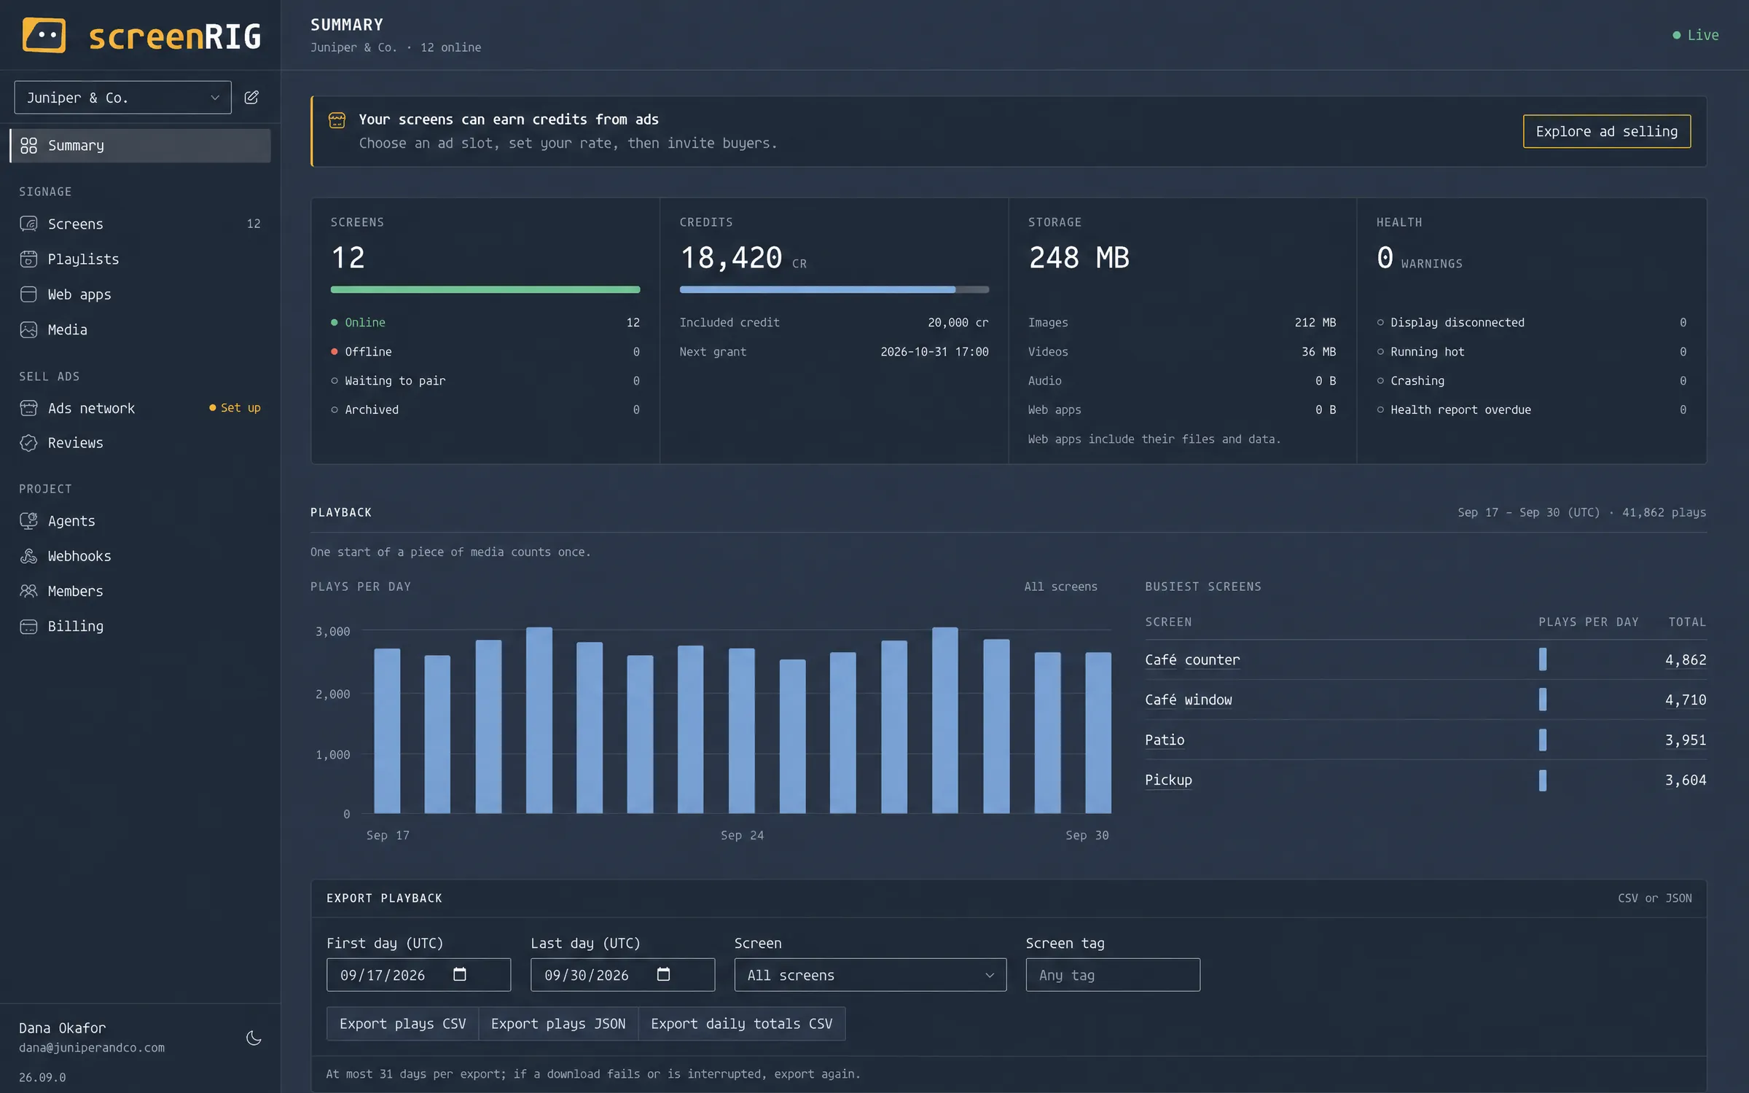Go to Playlists in sidebar
1749x1093 pixels.
[140, 259]
